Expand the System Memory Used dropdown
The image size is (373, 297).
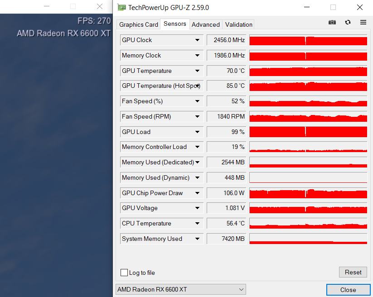coord(197,239)
